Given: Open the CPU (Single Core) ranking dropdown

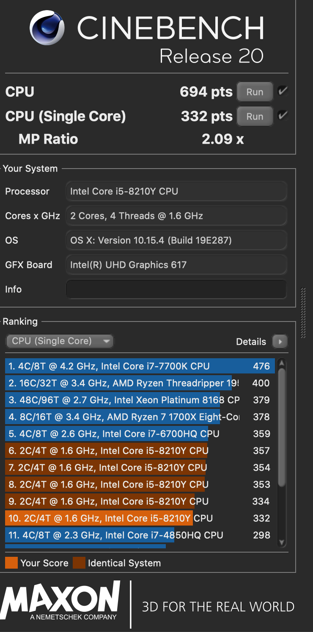Looking at the screenshot, I should coord(60,341).
